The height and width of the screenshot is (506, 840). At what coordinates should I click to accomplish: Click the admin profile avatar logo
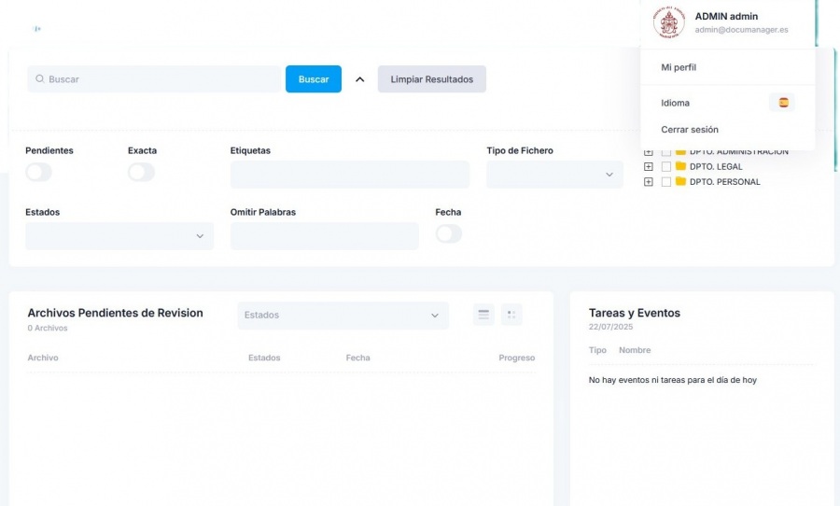pos(668,22)
